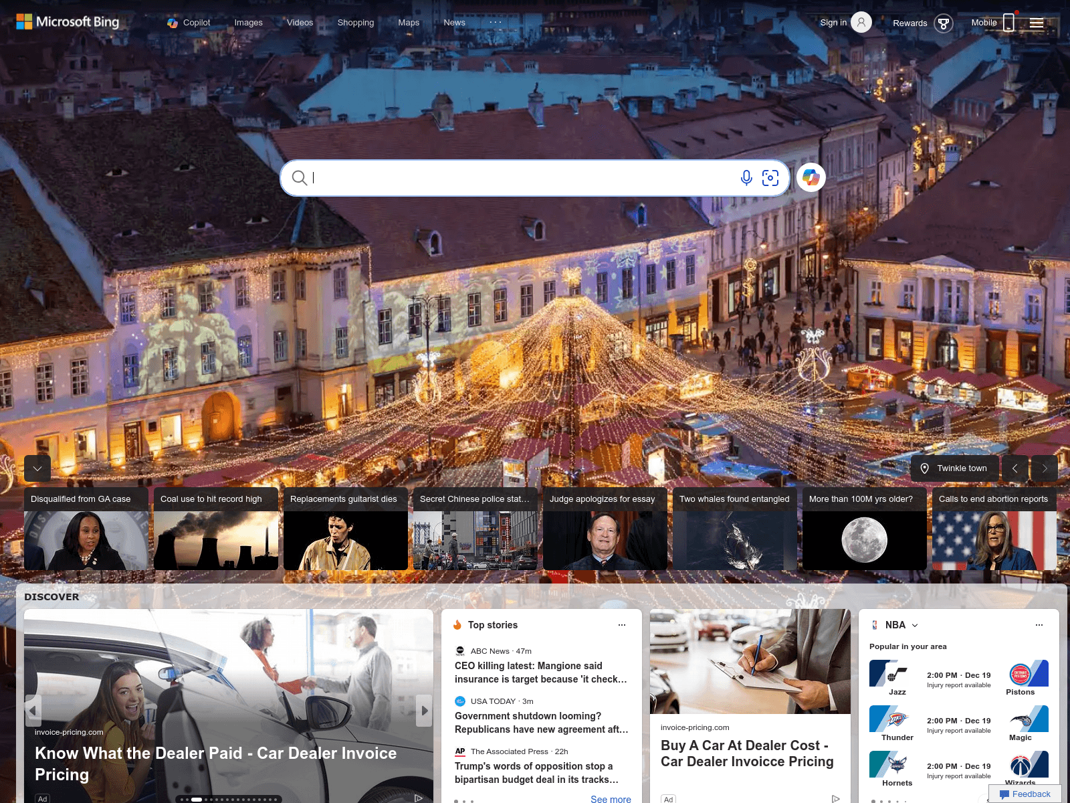Screen dimensions: 1070x803
Task: Click the search magnifier icon
Action: [300, 178]
